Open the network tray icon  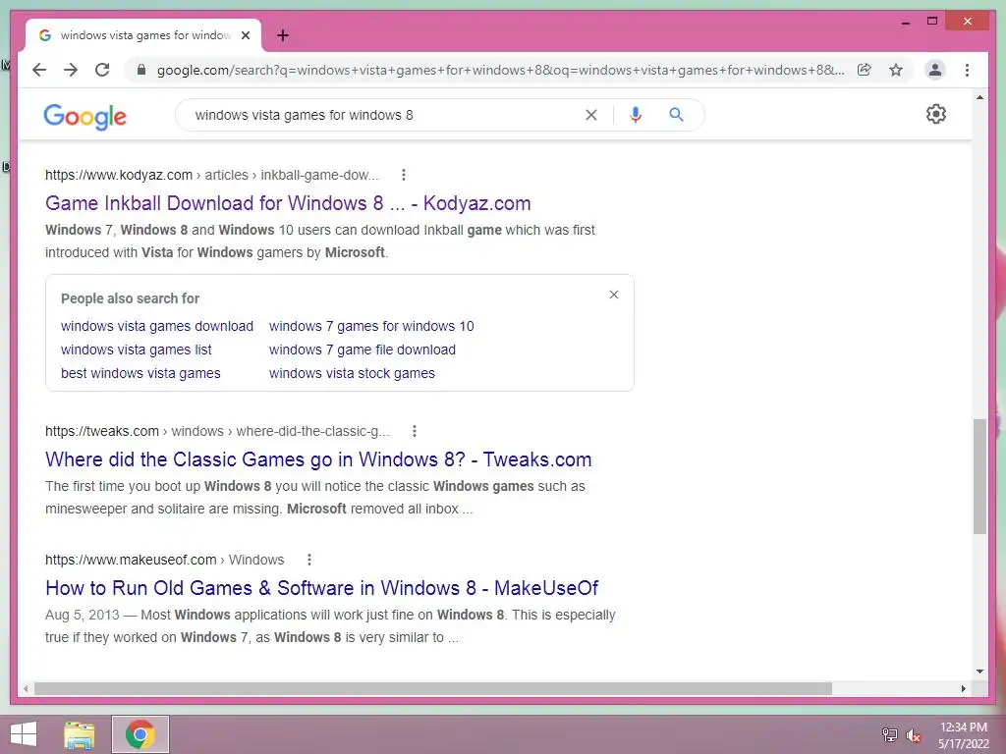tap(890, 734)
